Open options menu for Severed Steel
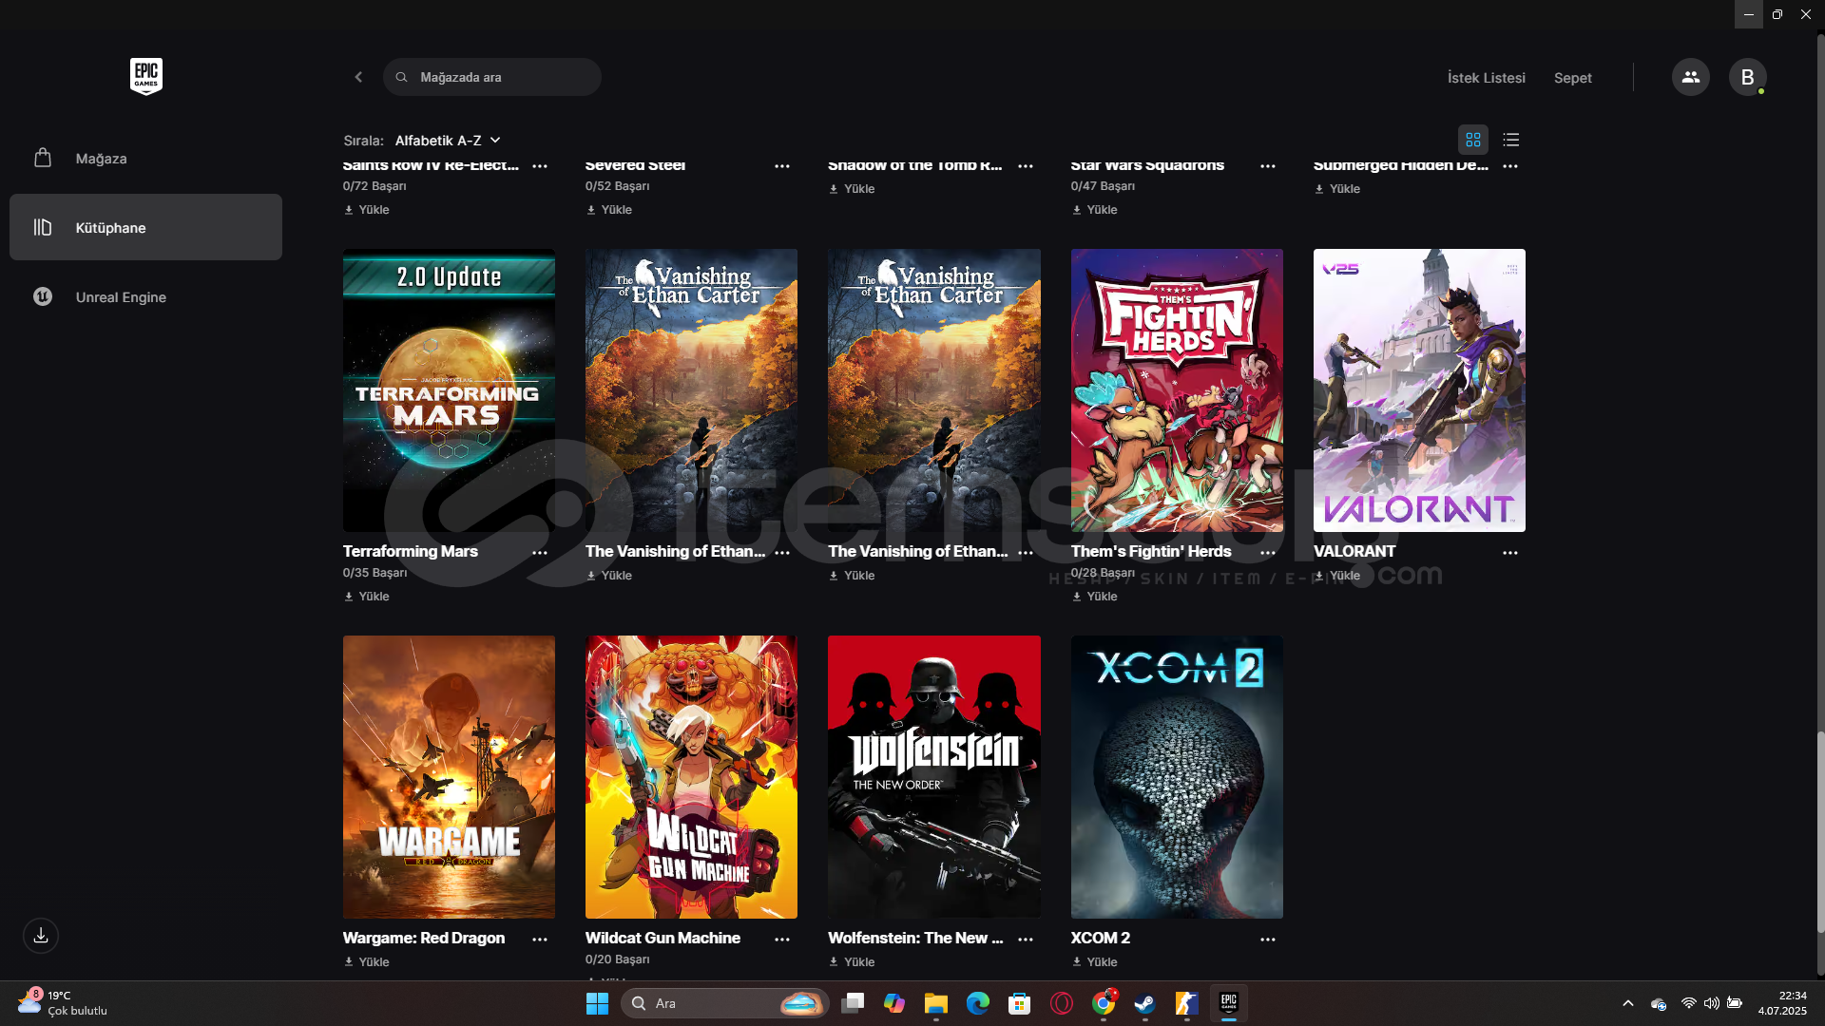The height and width of the screenshot is (1026, 1825). click(782, 165)
